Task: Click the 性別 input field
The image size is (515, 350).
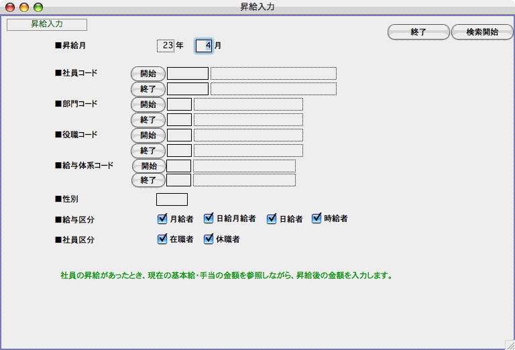Action: [x=172, y=199]
